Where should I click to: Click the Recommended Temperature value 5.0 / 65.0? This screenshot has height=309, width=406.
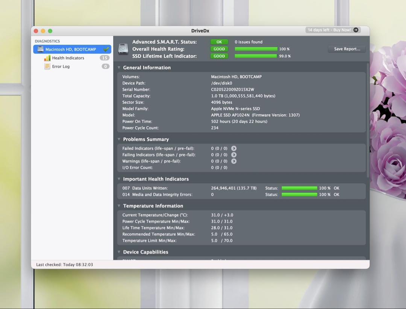[222, 234]
